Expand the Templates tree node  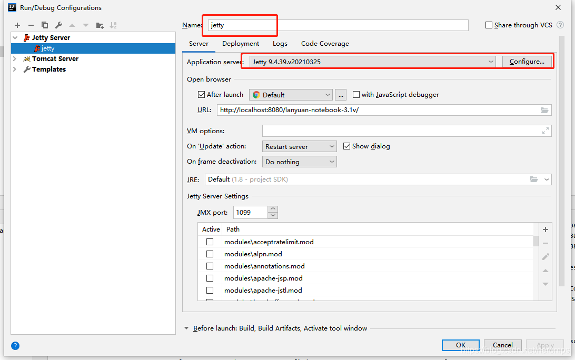pyautogui.click(x=15, y=69)
